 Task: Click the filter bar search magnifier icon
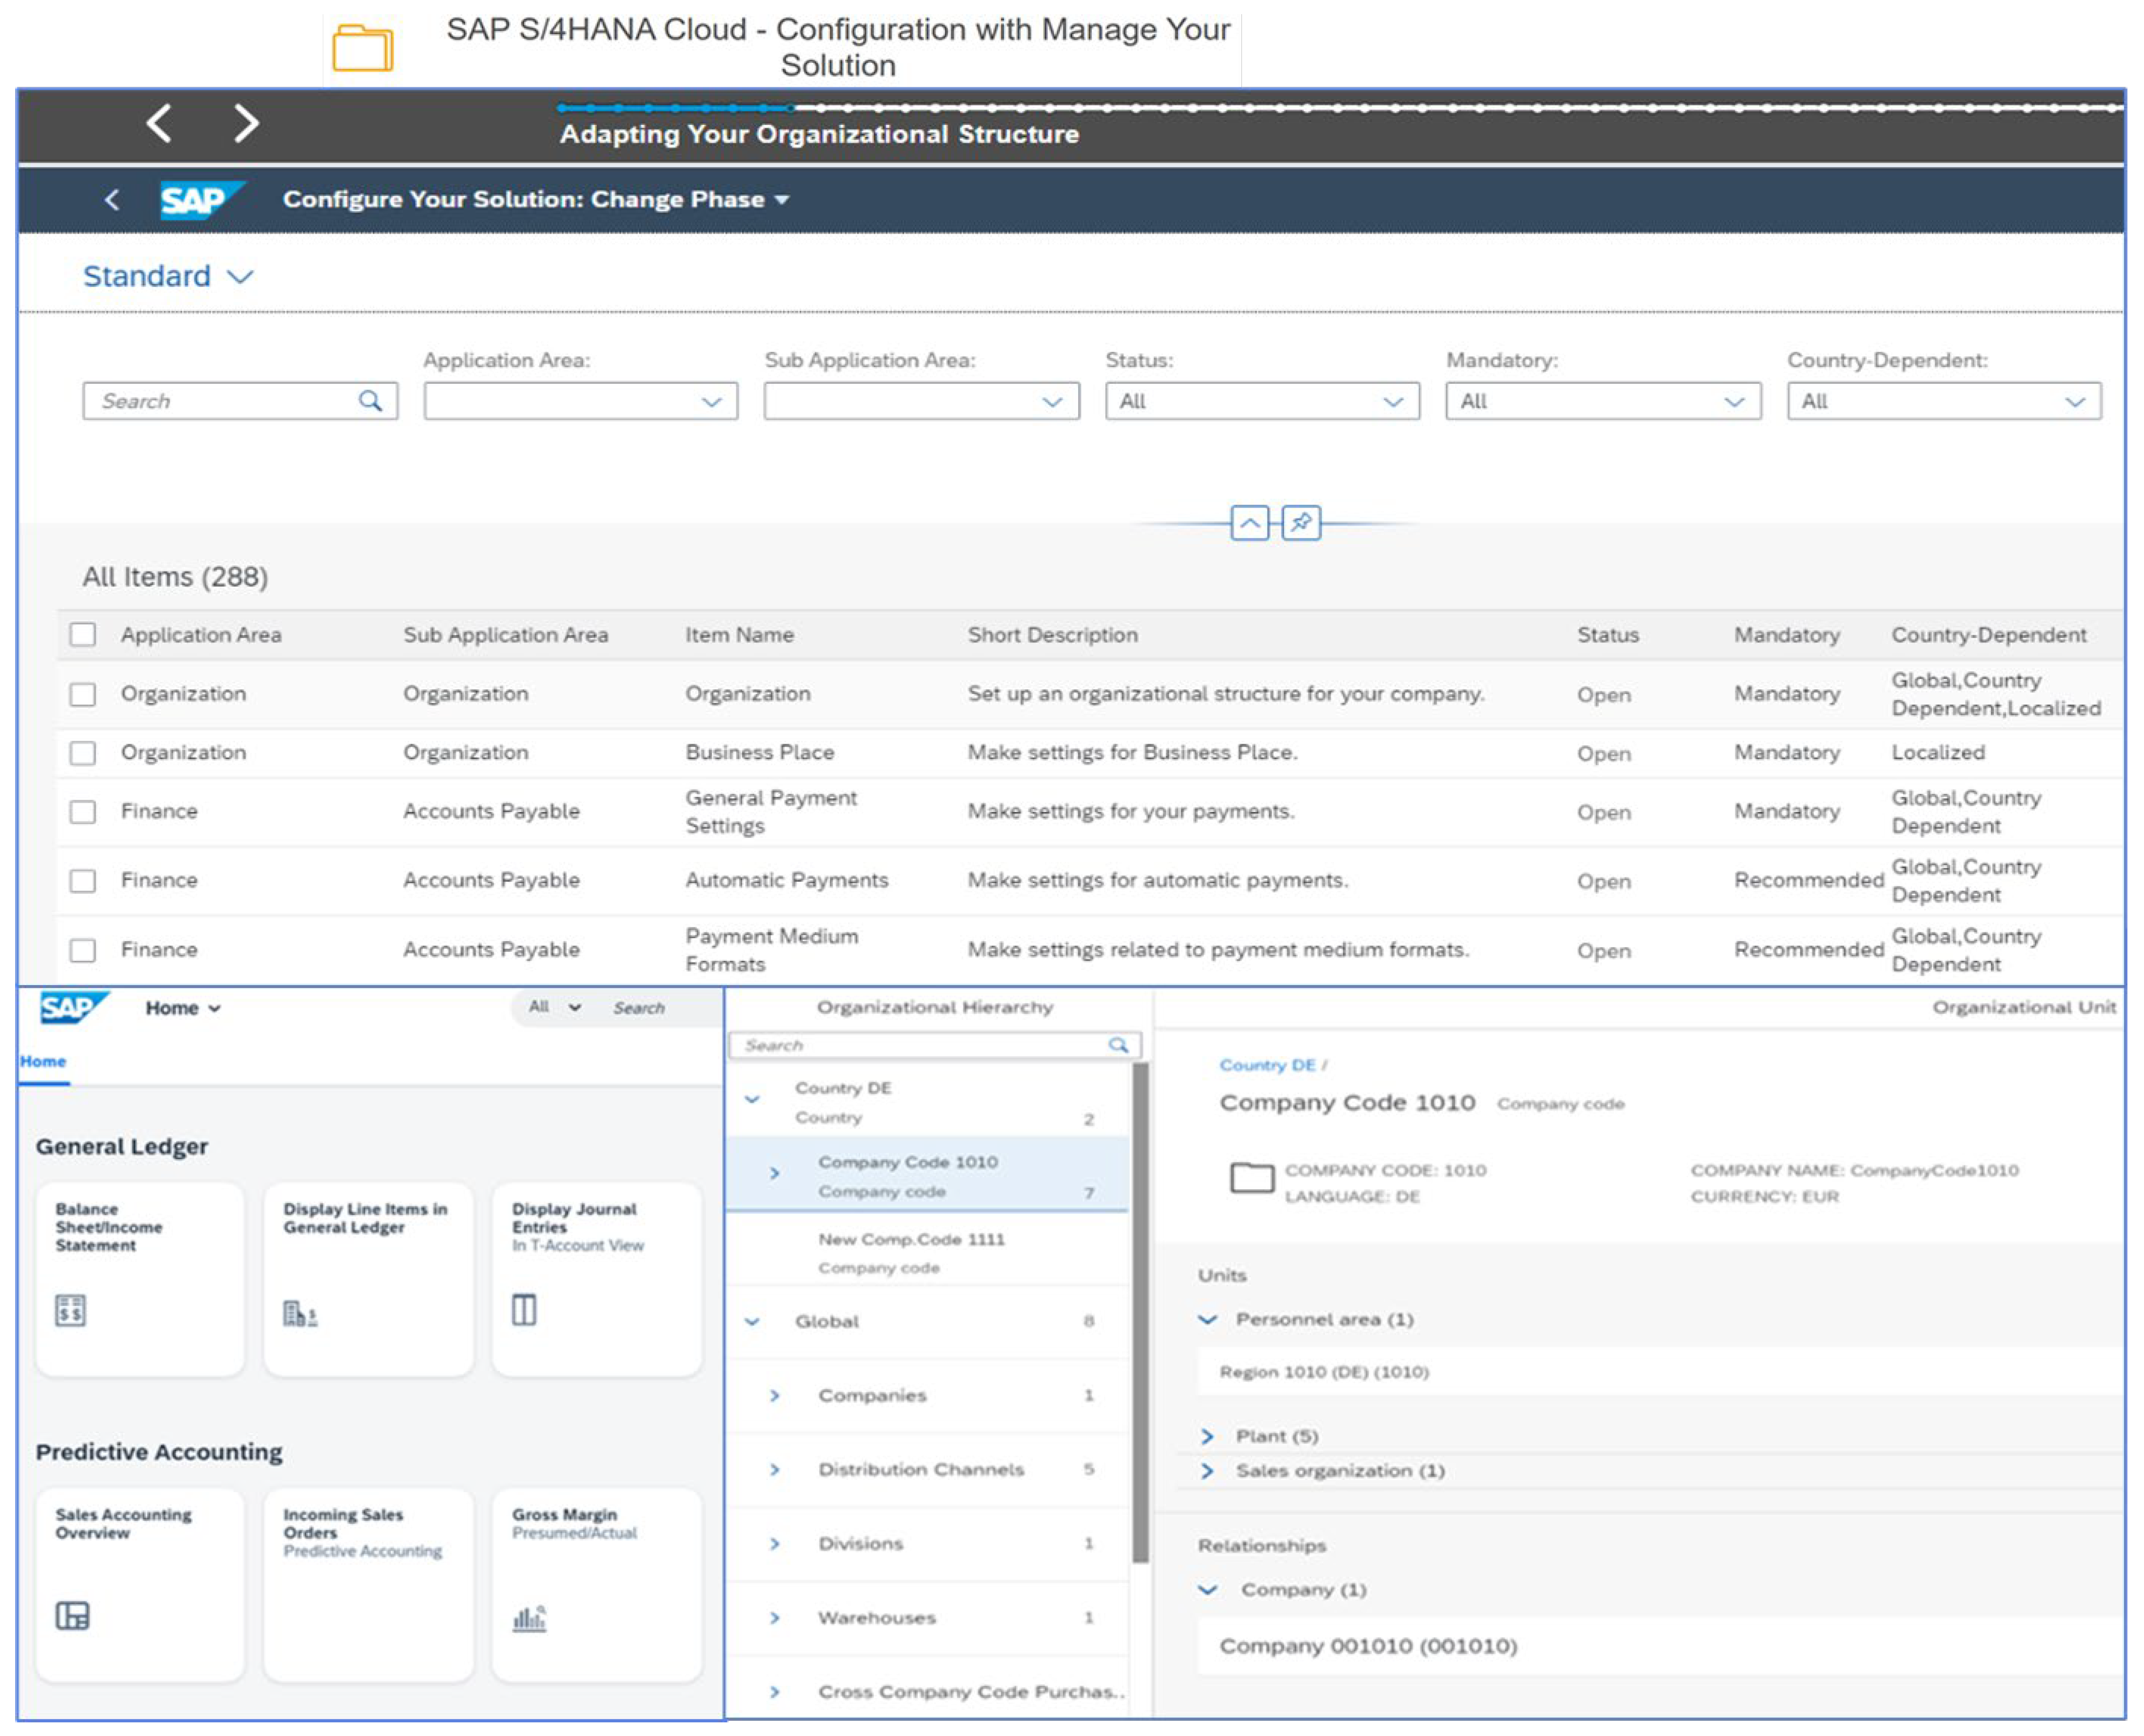[370, 401]
